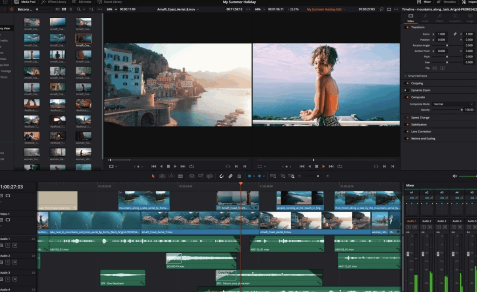
Task: Adjust the Rotation Angle slider
Action: [x=447, y=45]
